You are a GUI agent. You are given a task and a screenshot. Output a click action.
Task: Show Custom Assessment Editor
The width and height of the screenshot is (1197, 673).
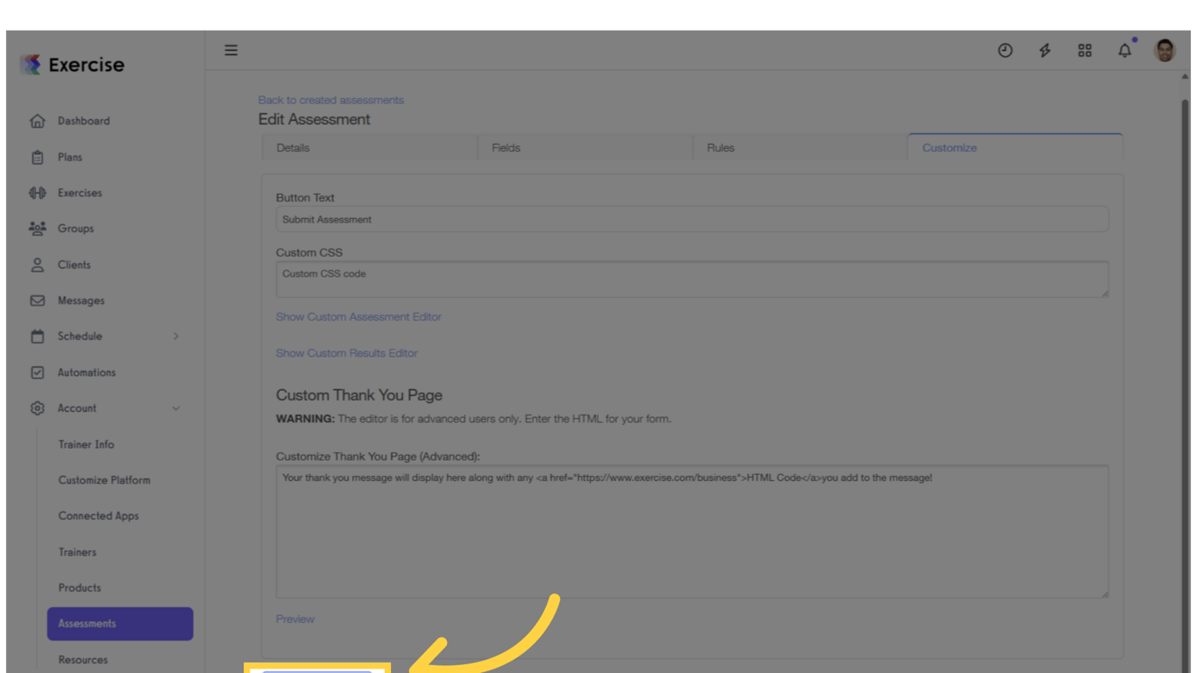coord(358,316)
